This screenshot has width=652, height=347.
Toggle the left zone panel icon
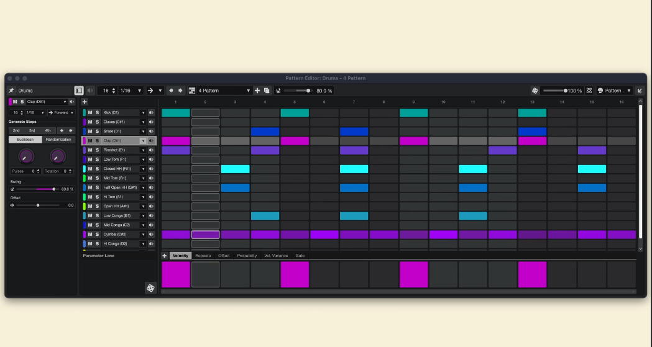click(79, 91)
